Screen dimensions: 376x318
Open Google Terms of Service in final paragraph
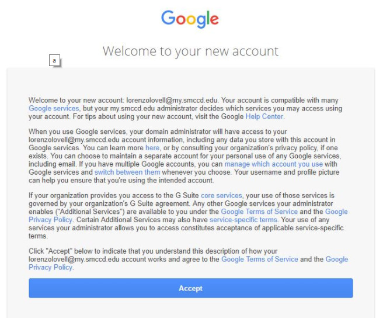[x=260, y=260]
